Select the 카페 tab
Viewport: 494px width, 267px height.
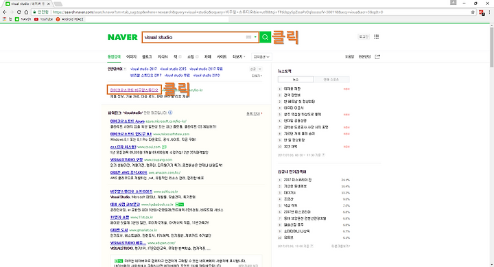(208, 57)
